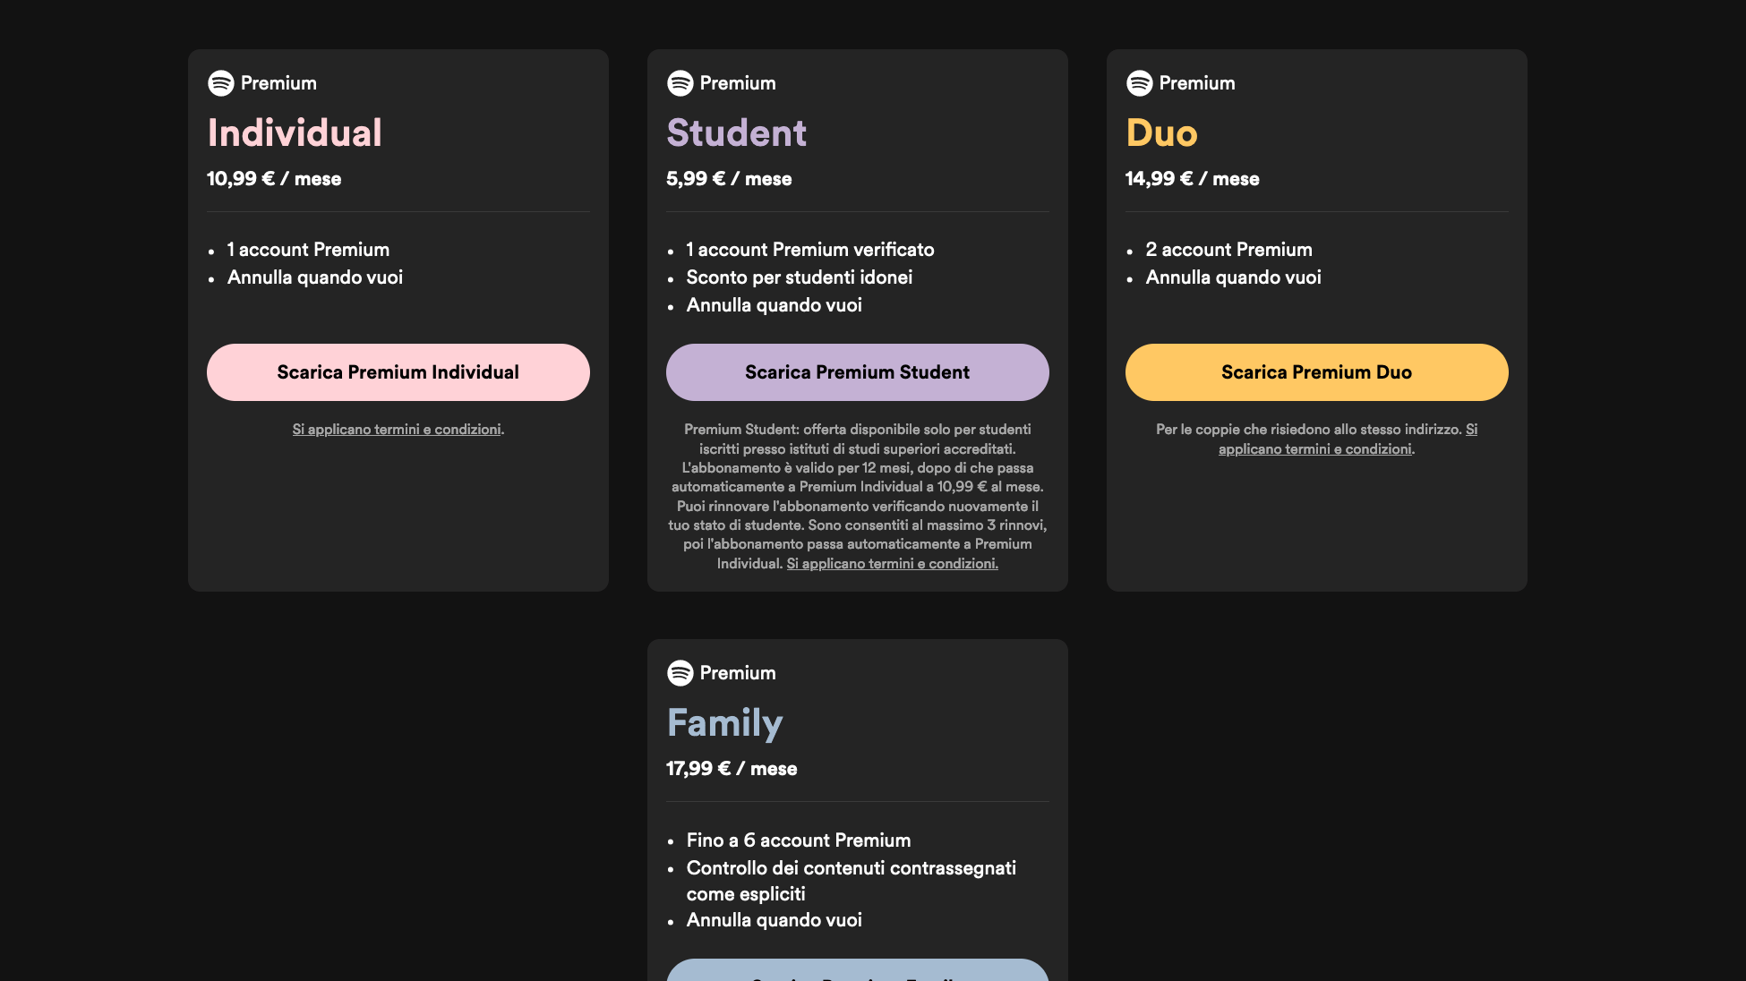Image resolution: width=1746 pixels, height=981 pixels.
Task: Click the Spotify logo on the Family card
Action: (680, 673)
